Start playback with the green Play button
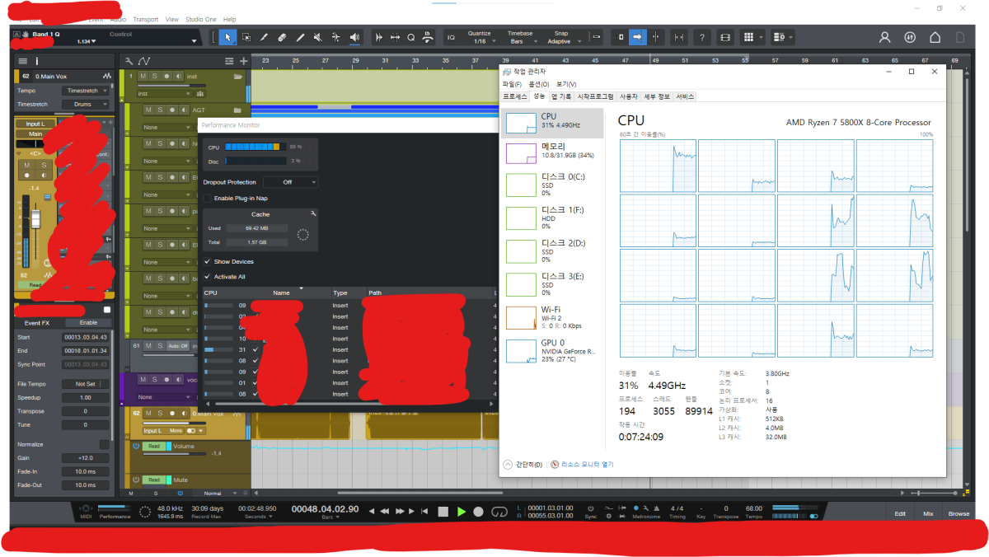This screenshot has height=557, width=989. 461,512
